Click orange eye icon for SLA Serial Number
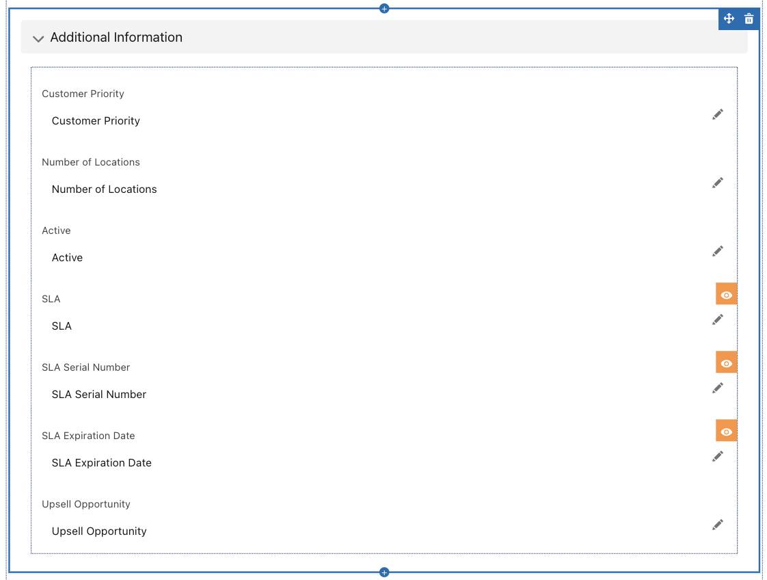 coord(727,363)
